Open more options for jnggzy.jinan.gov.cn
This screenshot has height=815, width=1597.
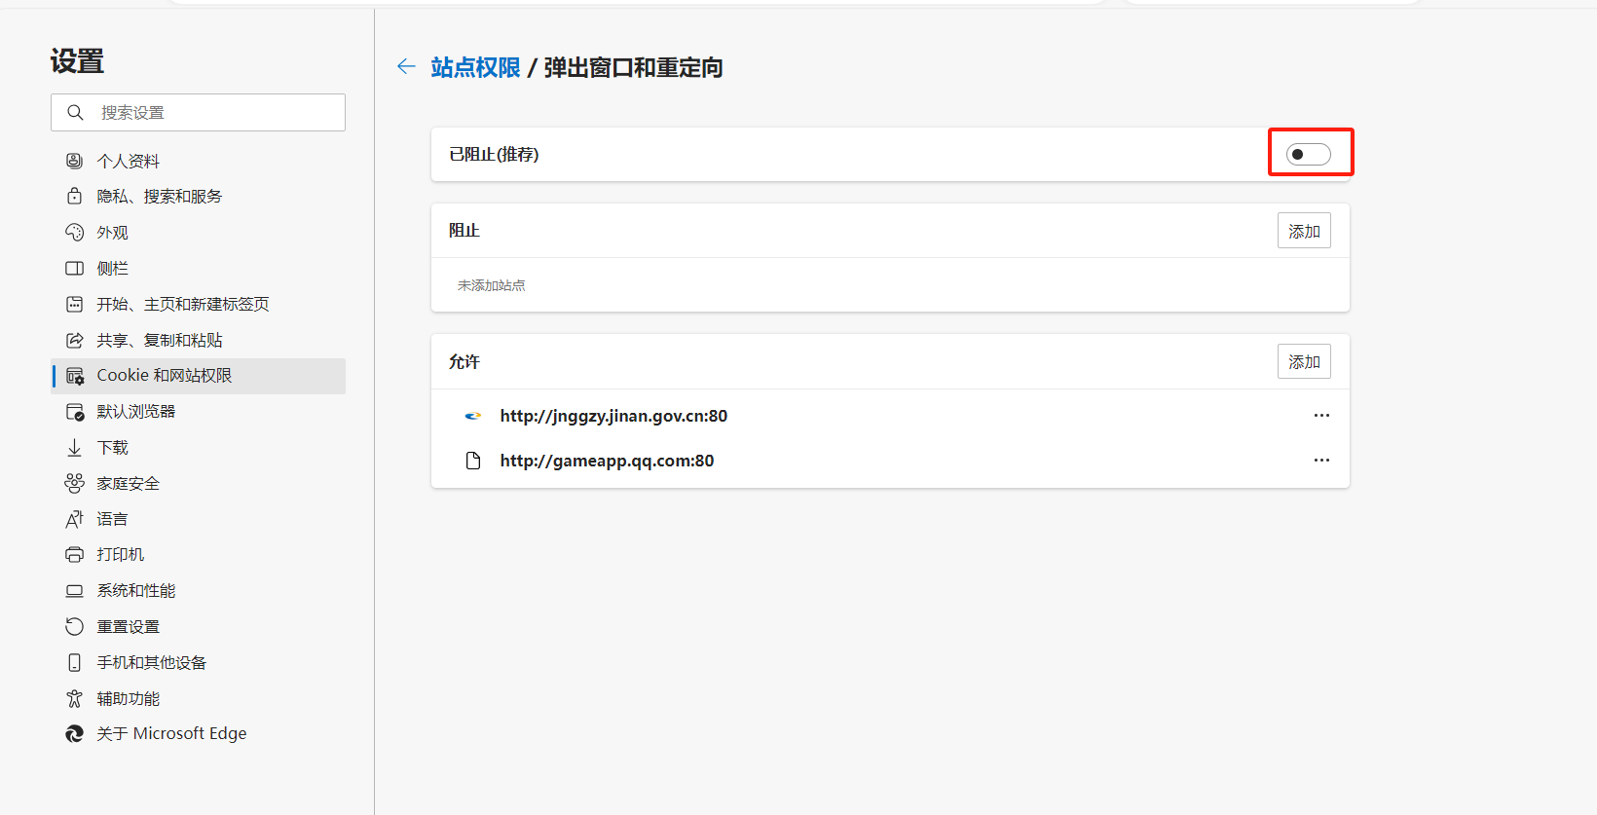pos(1320,416)
